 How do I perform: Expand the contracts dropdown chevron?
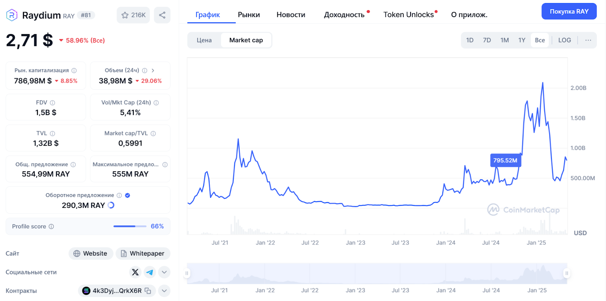(x=164, y=291)
